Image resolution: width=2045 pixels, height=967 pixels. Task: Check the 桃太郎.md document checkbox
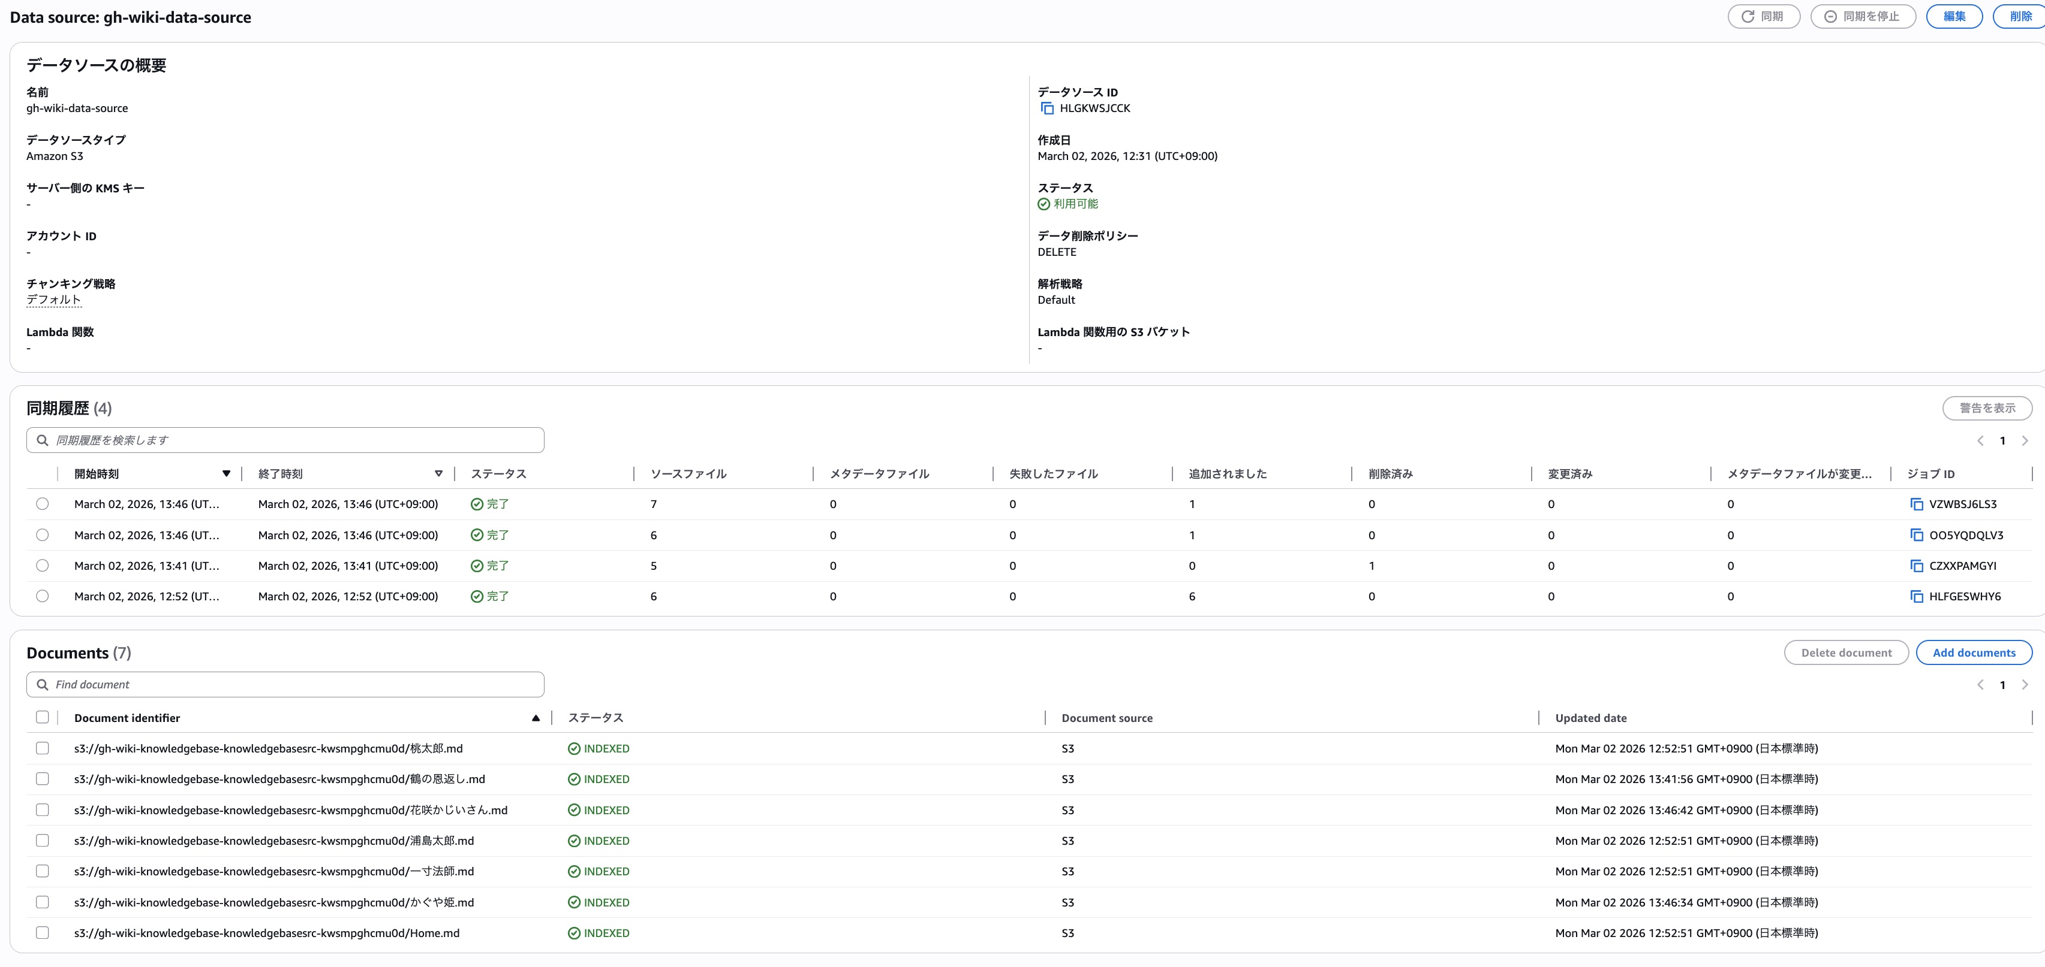[42, 748]
